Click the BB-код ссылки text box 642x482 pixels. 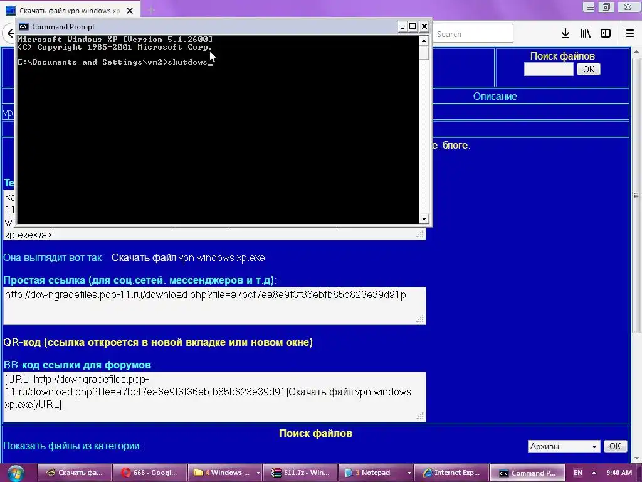(214, 397)
